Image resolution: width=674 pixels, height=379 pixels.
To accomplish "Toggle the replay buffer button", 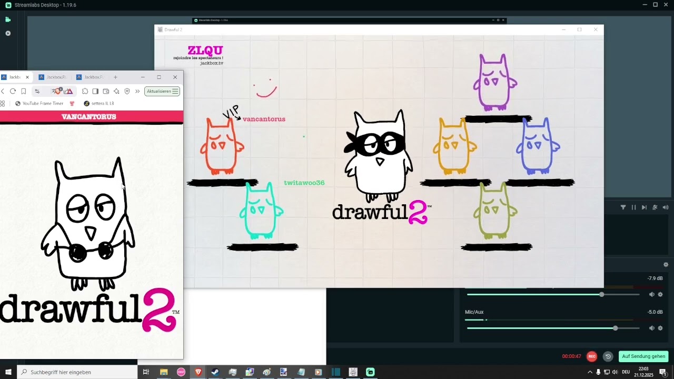I will (x=608, y=356).
